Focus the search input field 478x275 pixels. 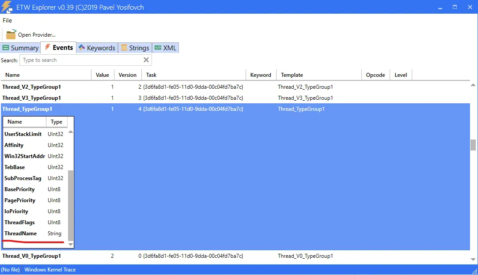coord(82,60)
